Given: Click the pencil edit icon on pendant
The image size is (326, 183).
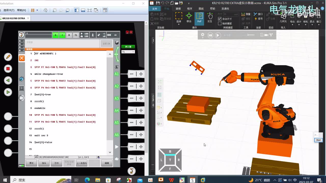Looking at the screenshot, I should pos(8,57).
